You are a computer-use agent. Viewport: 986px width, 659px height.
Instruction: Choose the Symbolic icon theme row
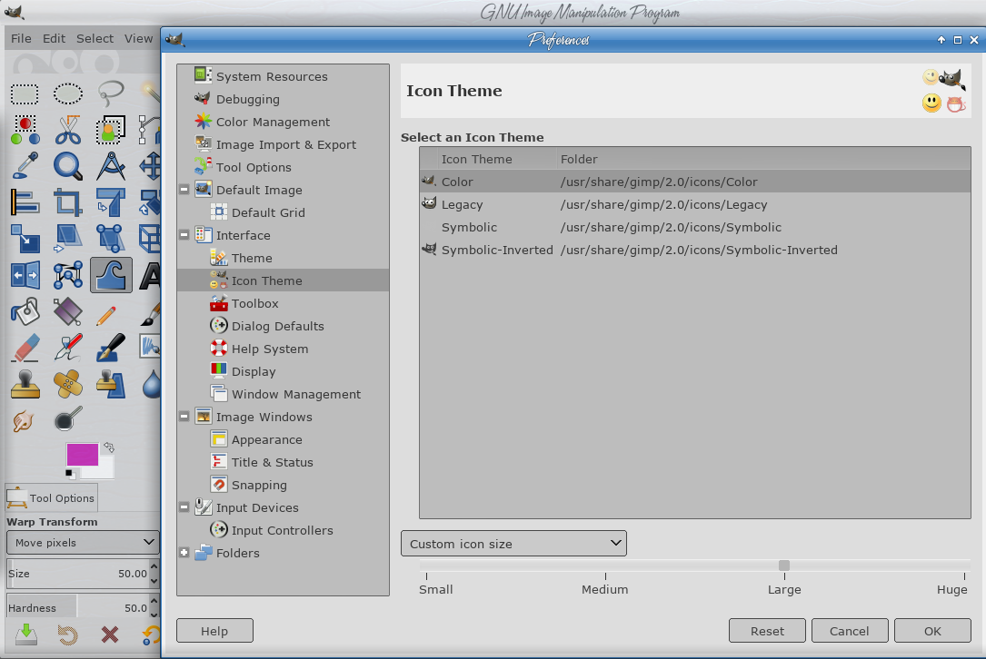(x=695, y=228)
